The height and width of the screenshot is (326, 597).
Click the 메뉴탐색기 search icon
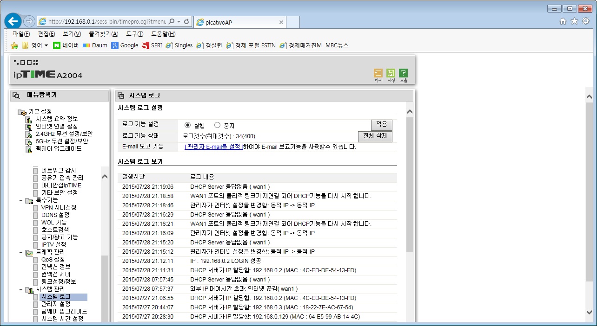(16, 96)
